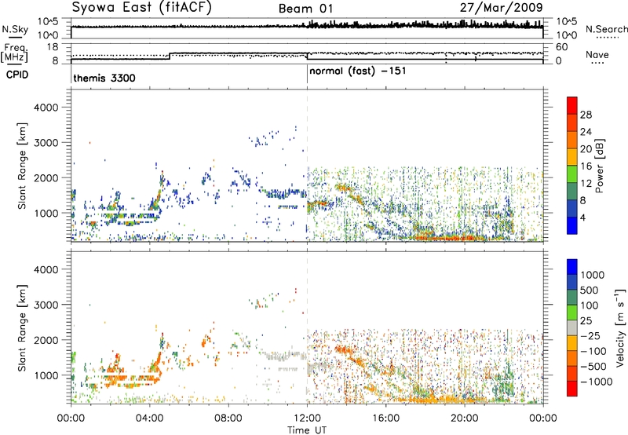Pick the Velocity colorbar segment between -100 and -25
Viewport: 628px width, 435px height.
click(572, 343)
